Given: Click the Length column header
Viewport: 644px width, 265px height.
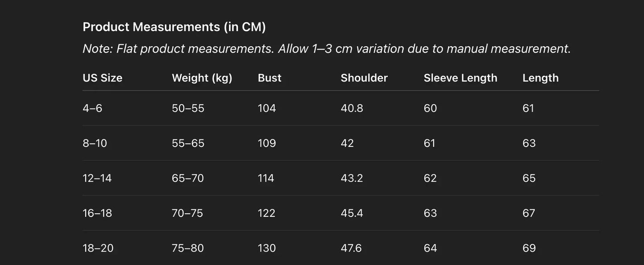Looking at the screenshot, I should coord(540,78).
